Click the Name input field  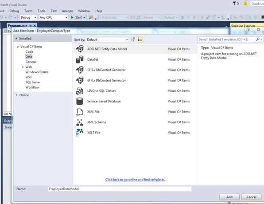coord(120,189)
